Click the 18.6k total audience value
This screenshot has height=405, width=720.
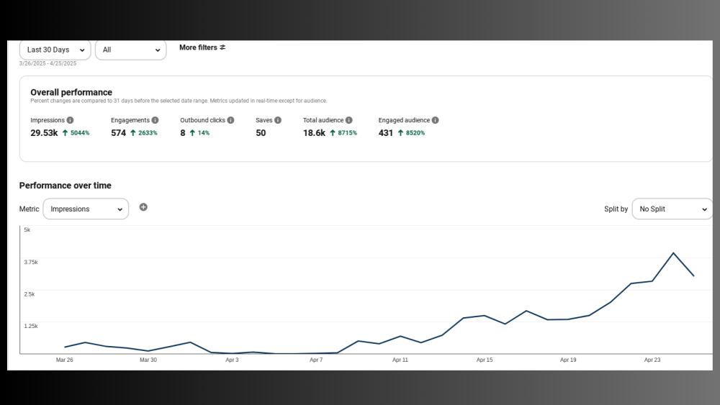tap(314, 133)
